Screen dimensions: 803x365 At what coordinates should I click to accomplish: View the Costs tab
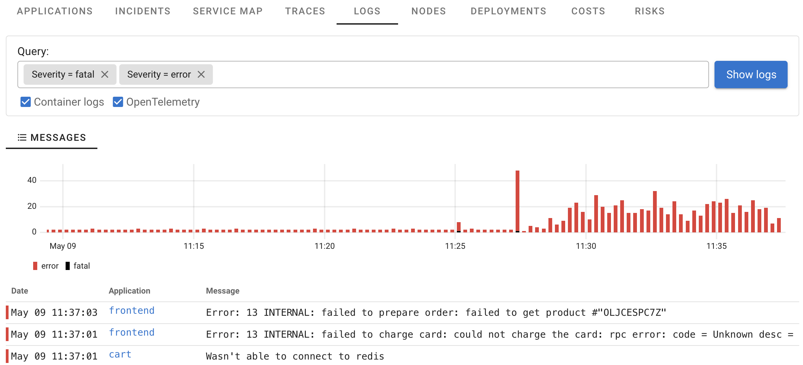tap(588, 11)
